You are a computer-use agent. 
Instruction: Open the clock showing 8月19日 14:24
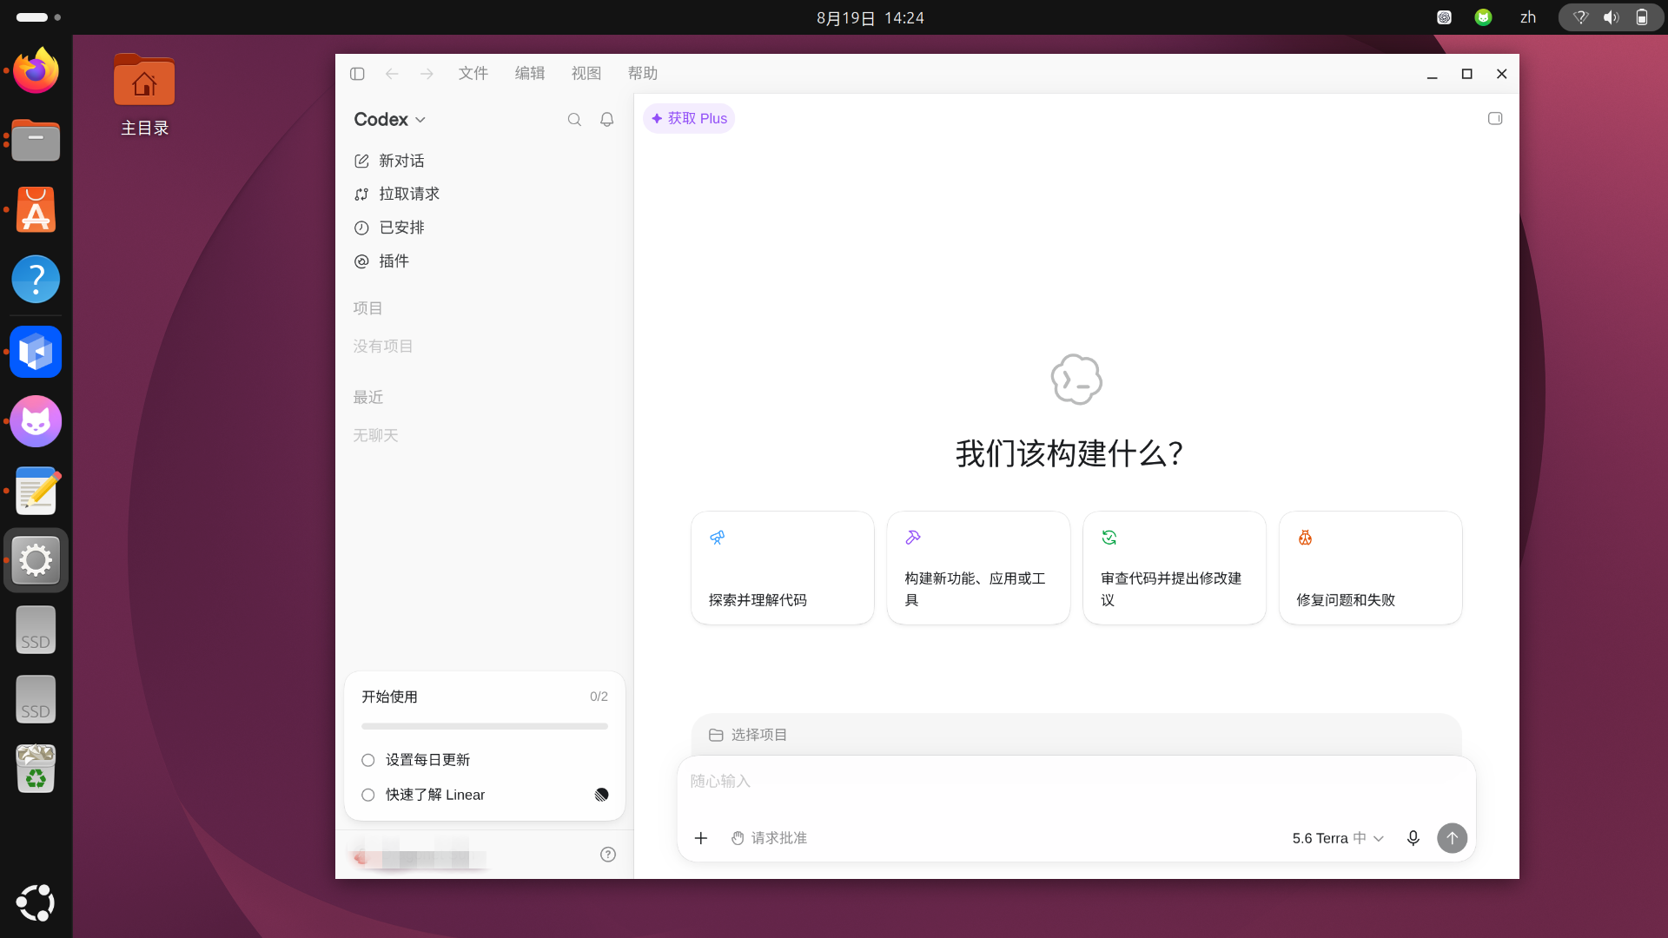870,17
